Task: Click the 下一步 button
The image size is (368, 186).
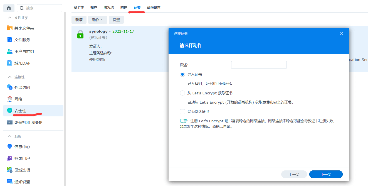Action: [326, 174]
